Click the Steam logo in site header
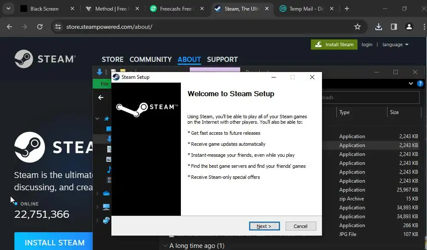 [x=45, y=59]
